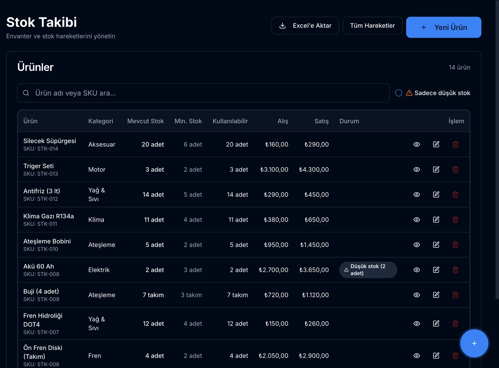Remove Buji (4 adet) with trash icon
The width and height of the screenshot is (499, 368).
455,295
